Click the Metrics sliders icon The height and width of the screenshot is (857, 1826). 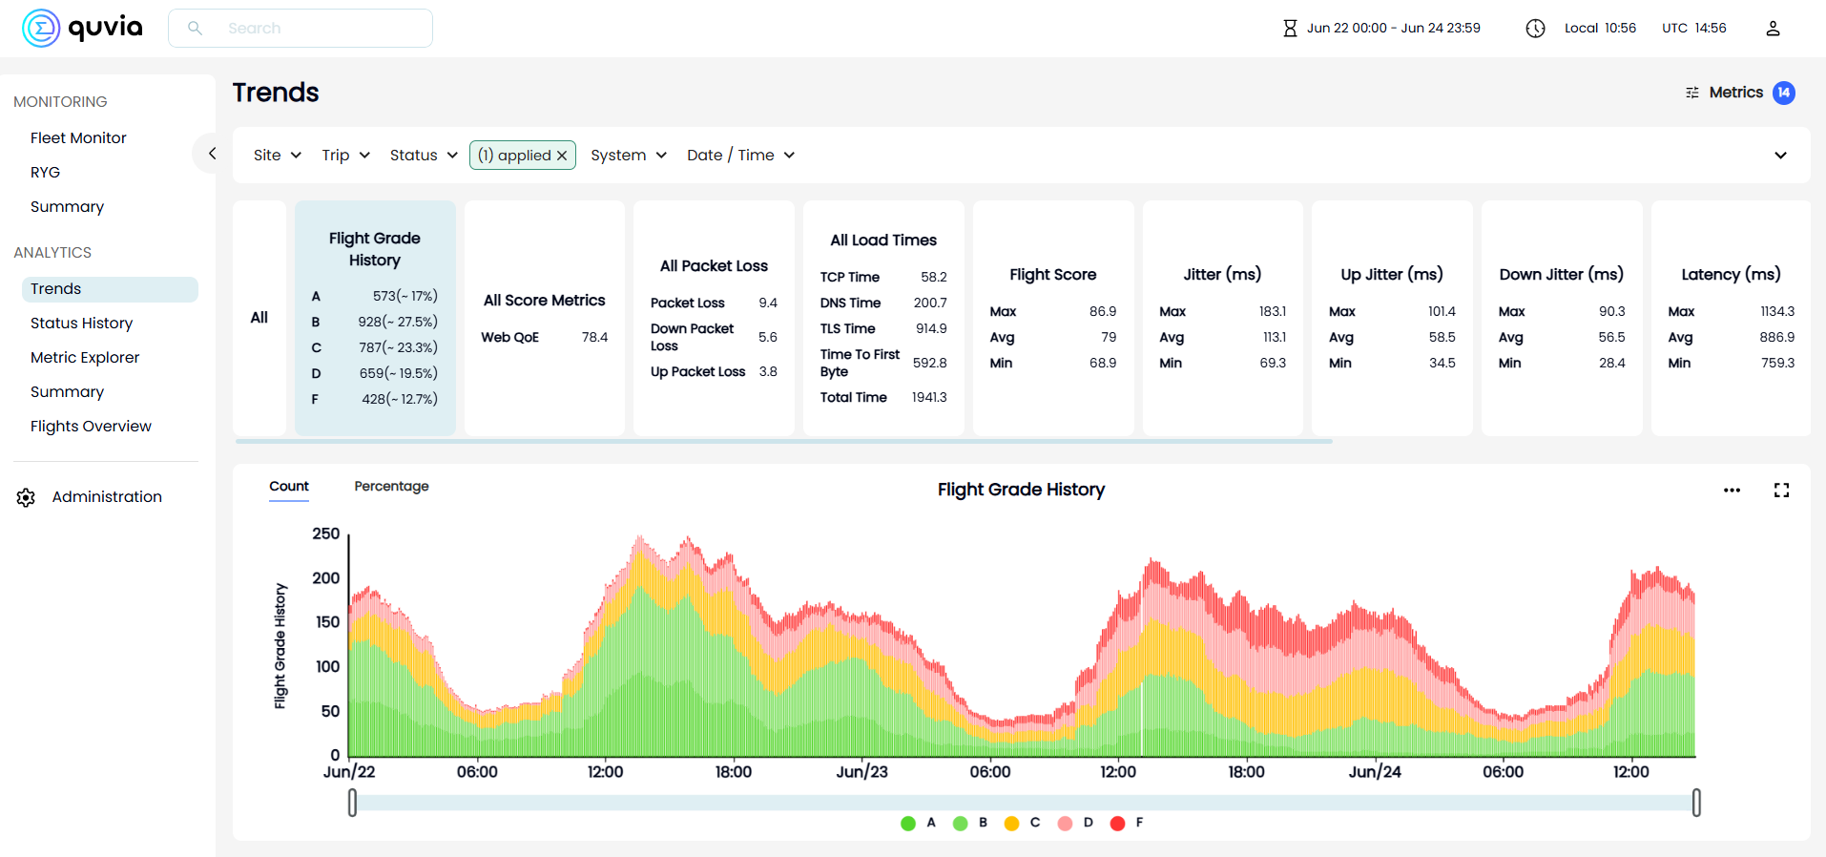(1692, 93)
